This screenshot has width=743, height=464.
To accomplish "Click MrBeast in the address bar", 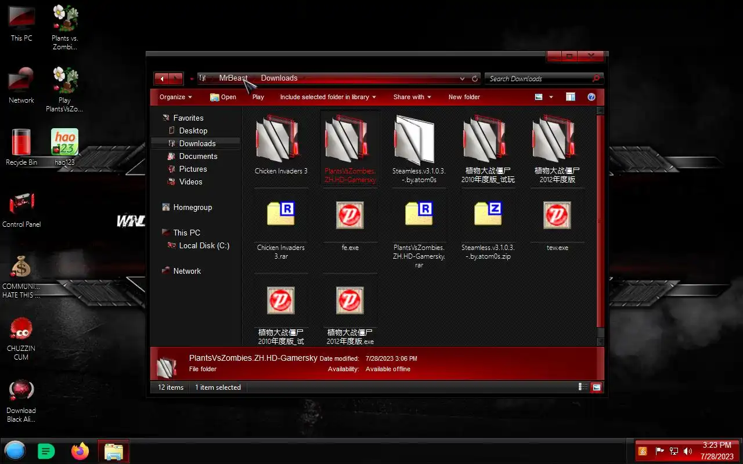I will (233, 78).
